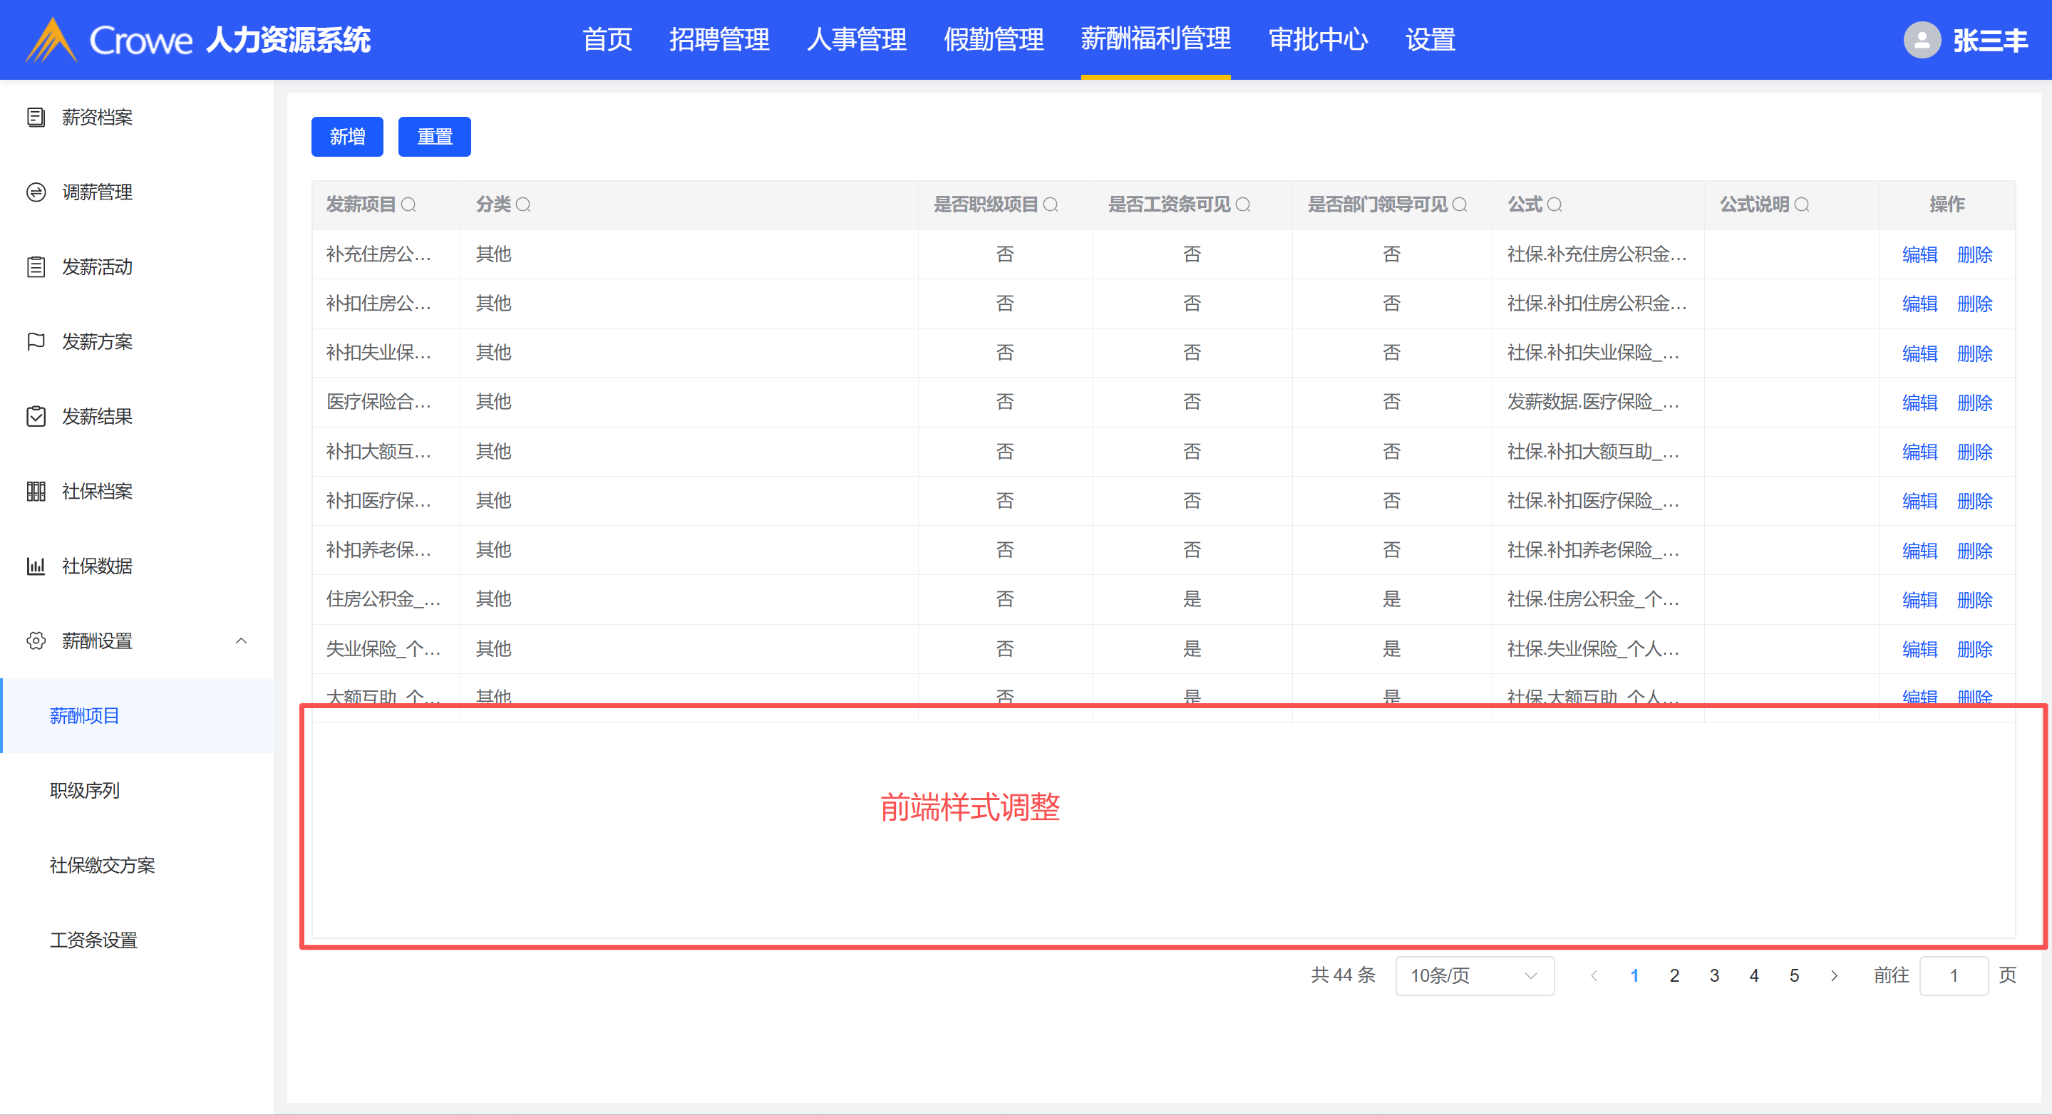Click search icon beside 发薪项目 column header

point(408,204)
